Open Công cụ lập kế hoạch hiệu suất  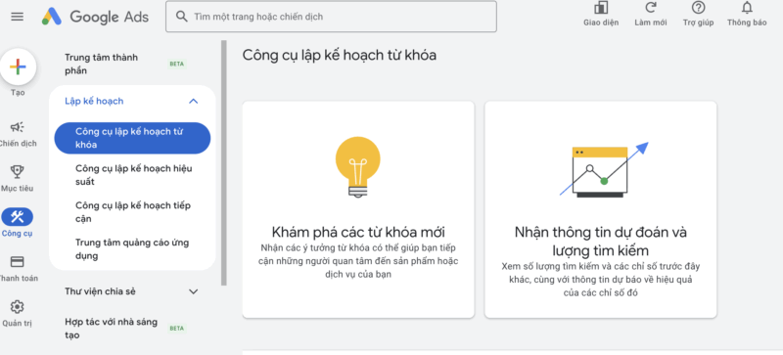coord(134,175)
